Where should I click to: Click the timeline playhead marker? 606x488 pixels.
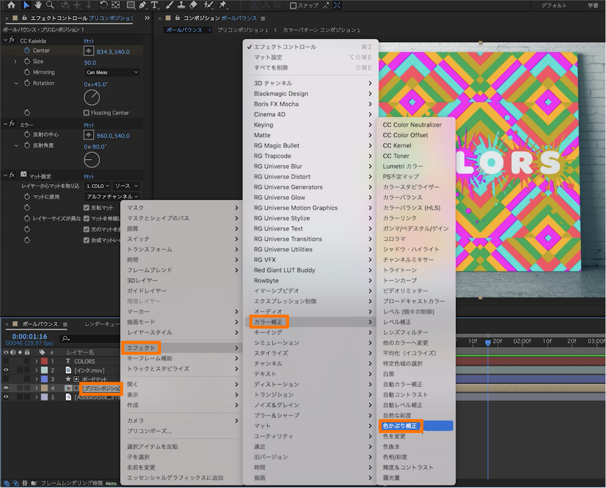click(x=488, y=342)
